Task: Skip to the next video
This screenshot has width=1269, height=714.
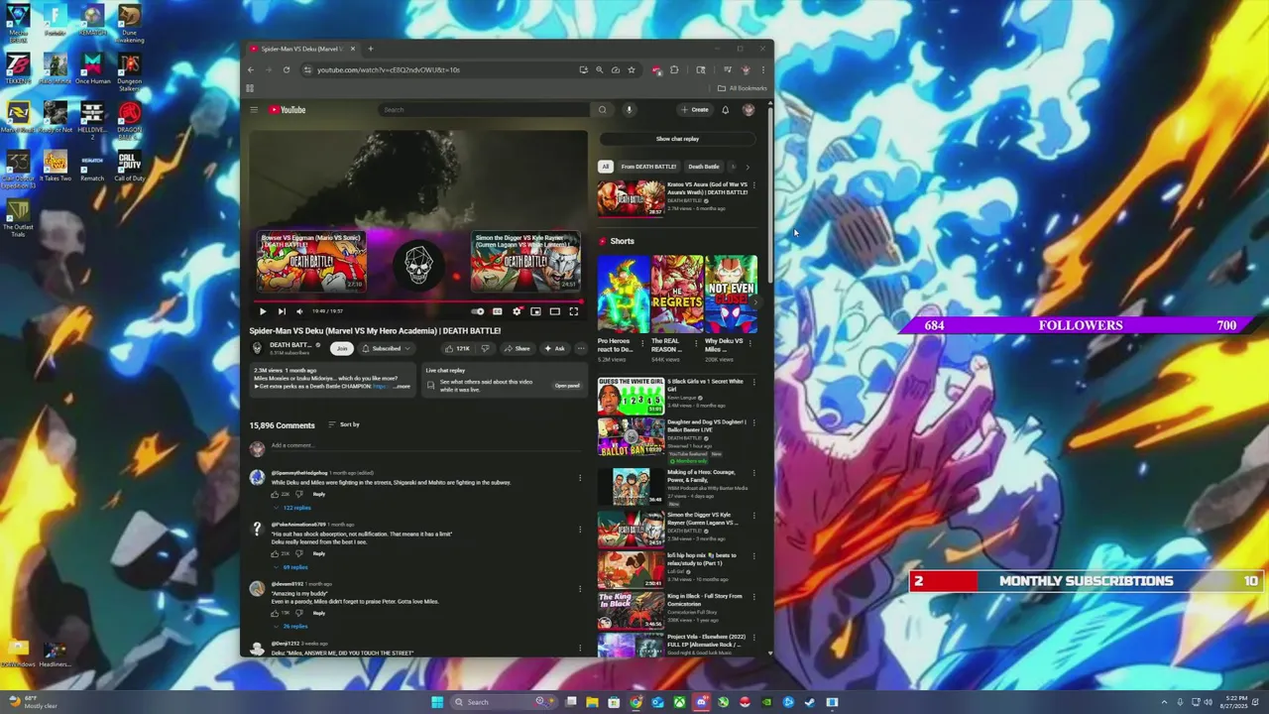Action: point(282,311)
